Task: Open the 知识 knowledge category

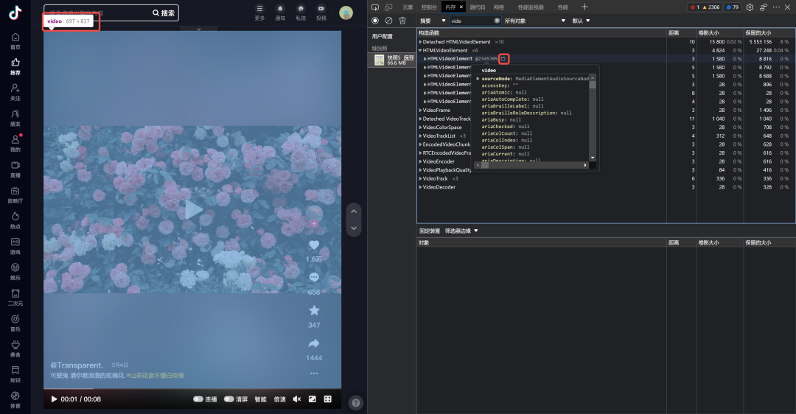Action: pyautogui.click(x=15, y=374)
